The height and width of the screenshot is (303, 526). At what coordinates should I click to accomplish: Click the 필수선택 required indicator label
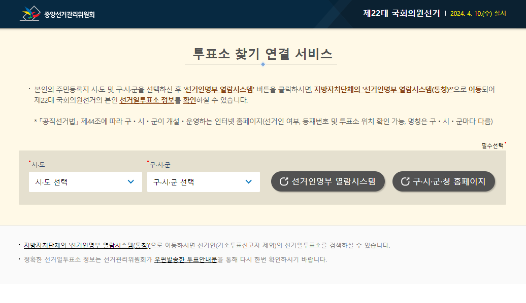492,145
